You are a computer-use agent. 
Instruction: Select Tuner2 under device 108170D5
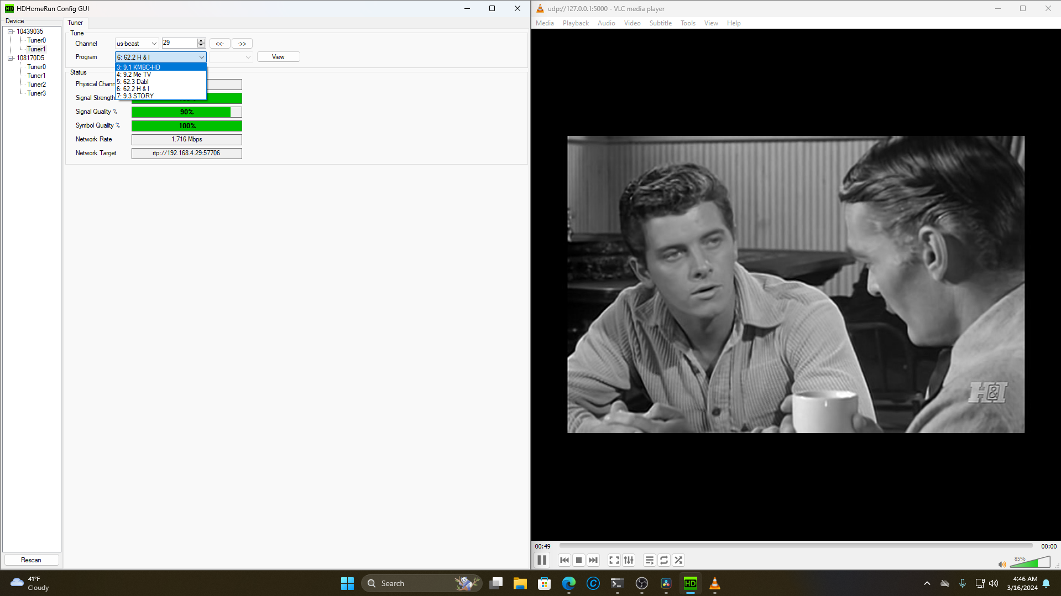pos(36,85)
